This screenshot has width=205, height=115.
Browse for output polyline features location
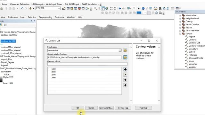(125, 57)
